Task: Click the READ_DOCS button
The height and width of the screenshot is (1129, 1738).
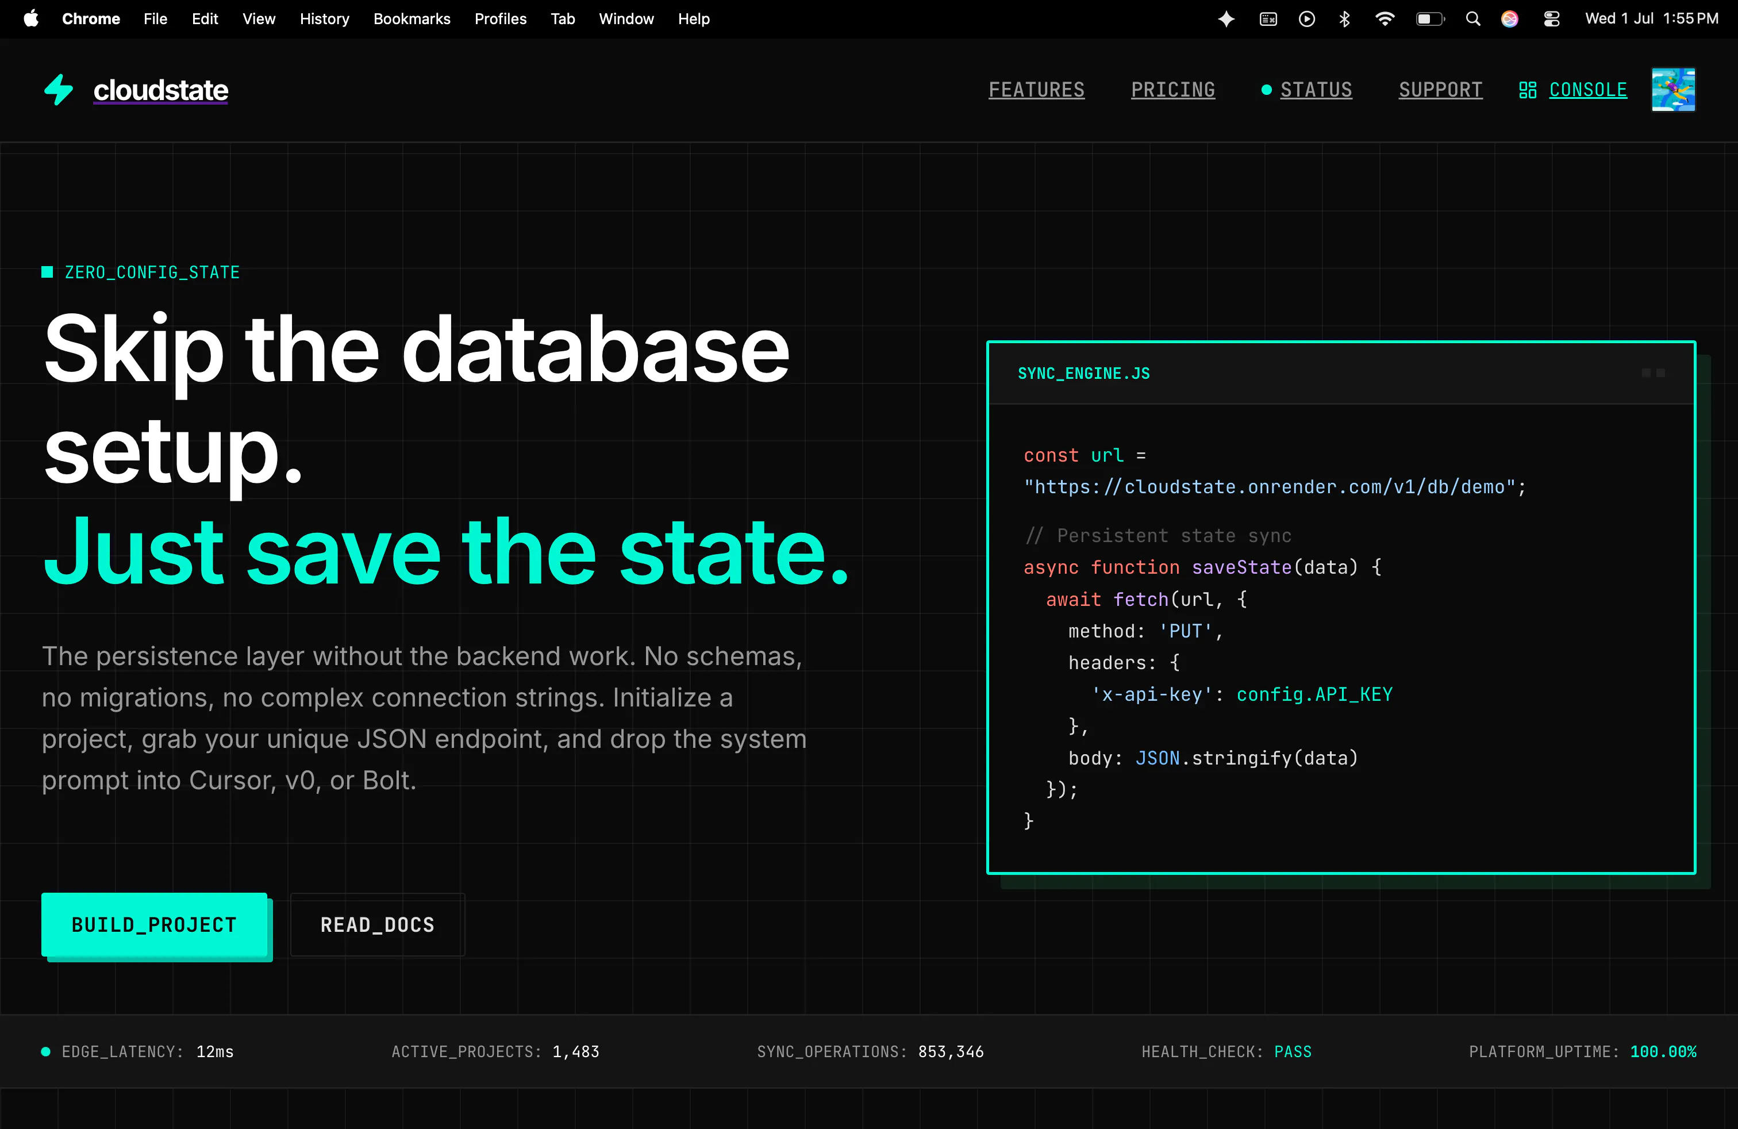Action: click(x=378, y=924)
